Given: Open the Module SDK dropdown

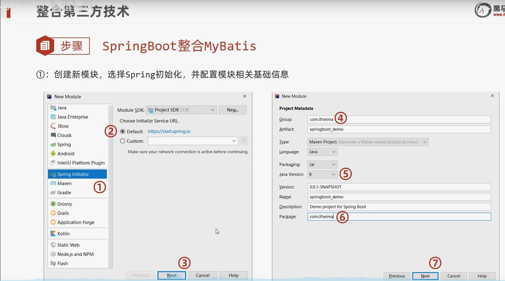Looking at the screenshot, I should [x=181, y=110].
